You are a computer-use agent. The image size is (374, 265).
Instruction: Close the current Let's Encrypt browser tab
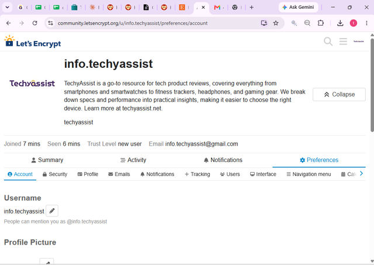coord(203,8)
